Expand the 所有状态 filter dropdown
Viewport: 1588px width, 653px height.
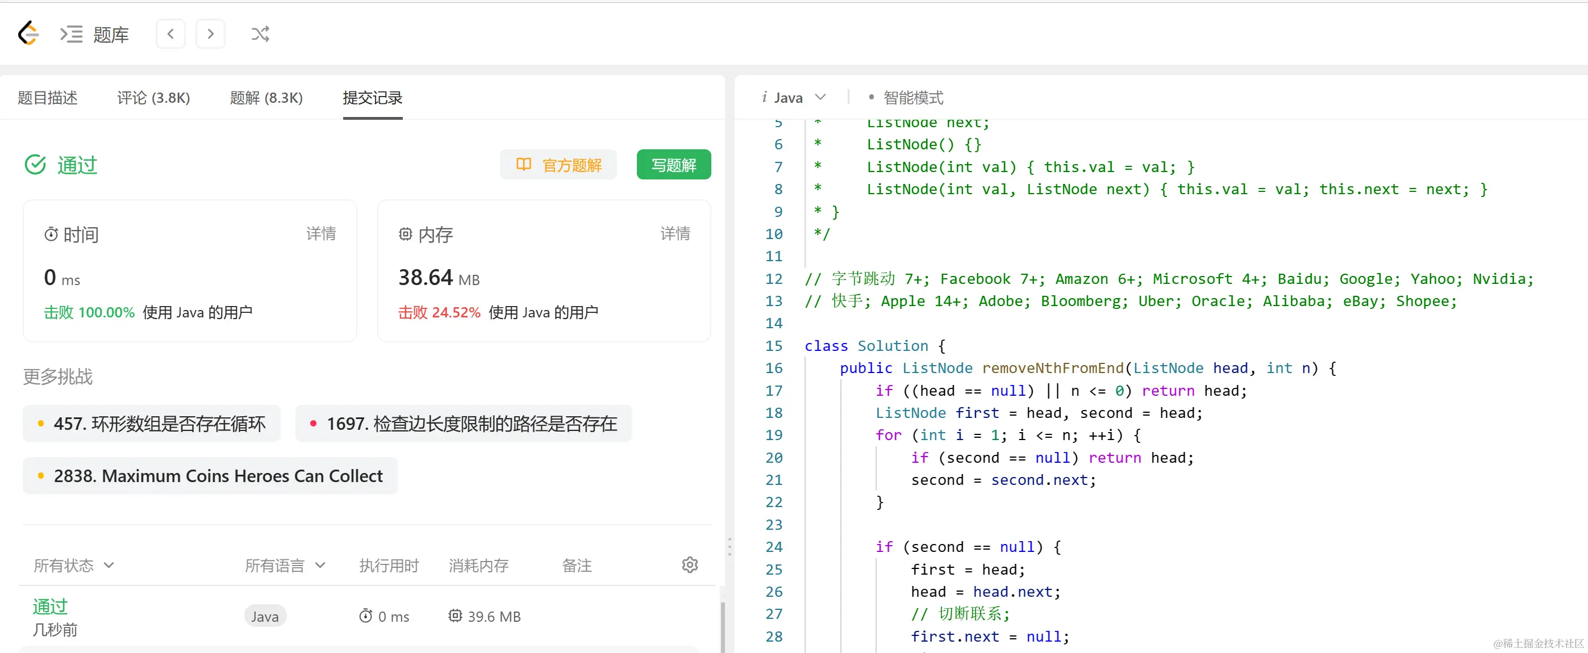pyautogui.click(x=73, y=564)
